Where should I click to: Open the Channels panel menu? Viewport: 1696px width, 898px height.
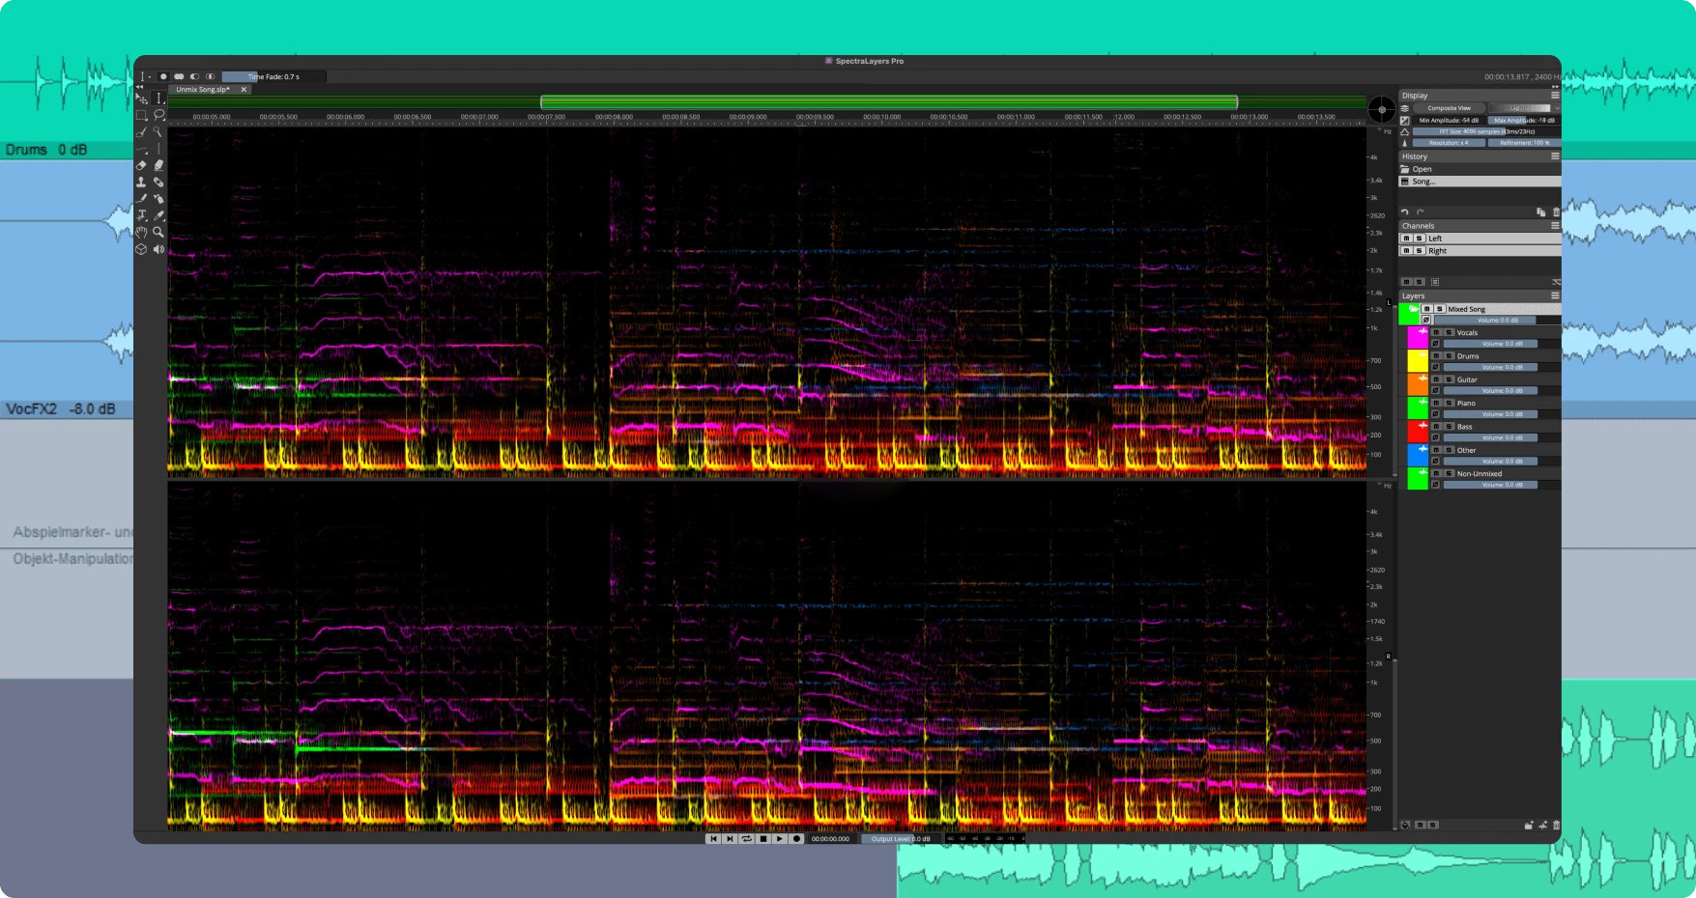[x=1555, y=225]
